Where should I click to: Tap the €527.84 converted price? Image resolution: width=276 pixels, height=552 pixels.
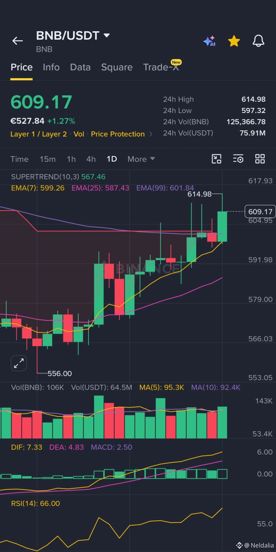(27, 121)
